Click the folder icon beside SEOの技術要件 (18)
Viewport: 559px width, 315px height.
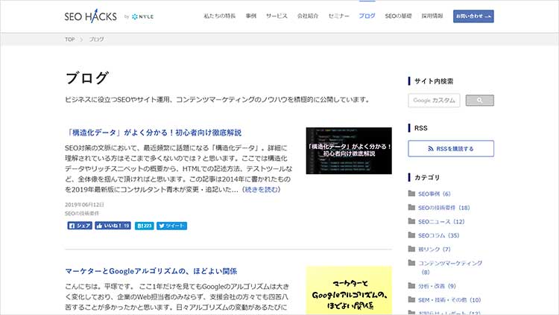411,207
